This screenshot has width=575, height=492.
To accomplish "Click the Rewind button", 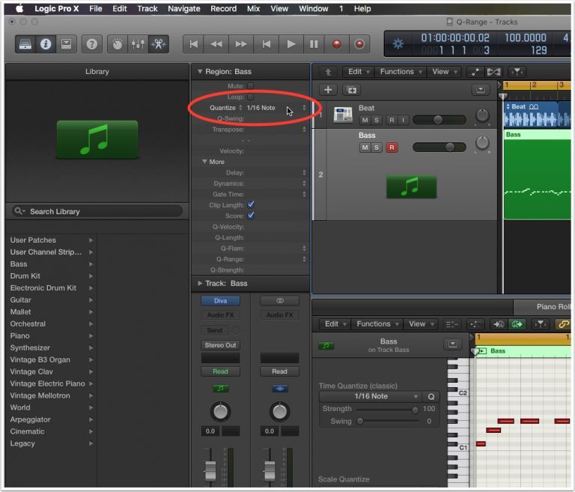I will [216, 44].
